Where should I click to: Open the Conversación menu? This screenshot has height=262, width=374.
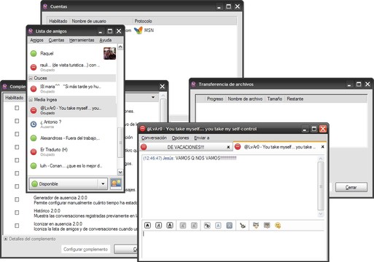click(154, 138)
